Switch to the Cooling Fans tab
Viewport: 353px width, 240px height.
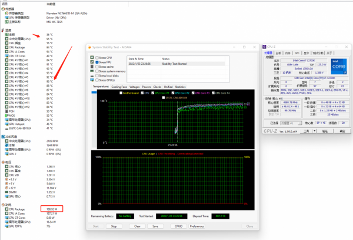119,87
